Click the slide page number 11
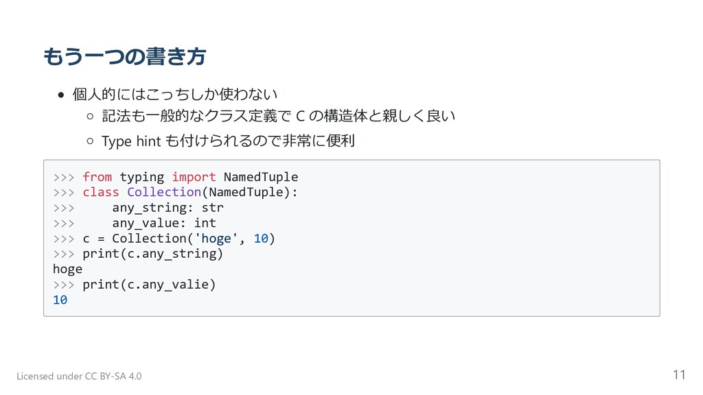The image size is (703, 395). tap(679, 374)
